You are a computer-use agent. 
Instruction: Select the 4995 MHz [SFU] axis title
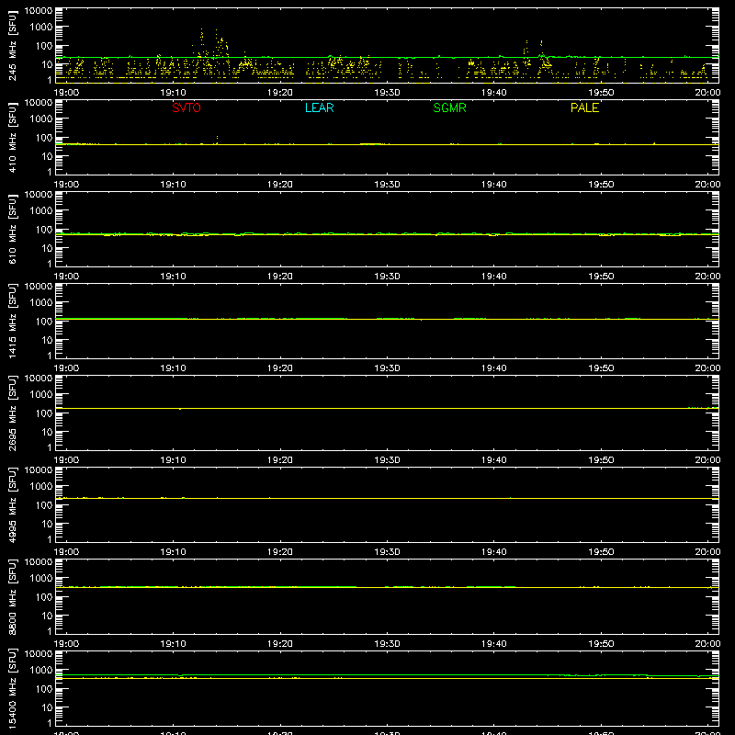[x=13, y=504]
